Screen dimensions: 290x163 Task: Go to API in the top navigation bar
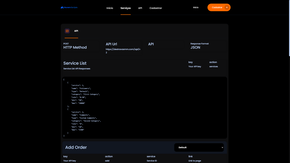[140, 8]
